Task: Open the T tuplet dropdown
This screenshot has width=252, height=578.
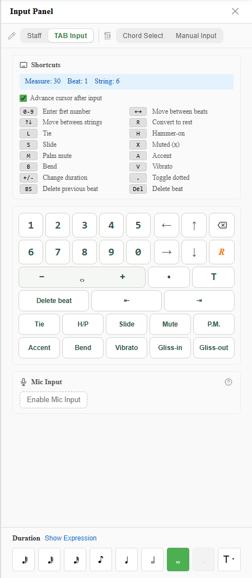Action: click(229, 560)
